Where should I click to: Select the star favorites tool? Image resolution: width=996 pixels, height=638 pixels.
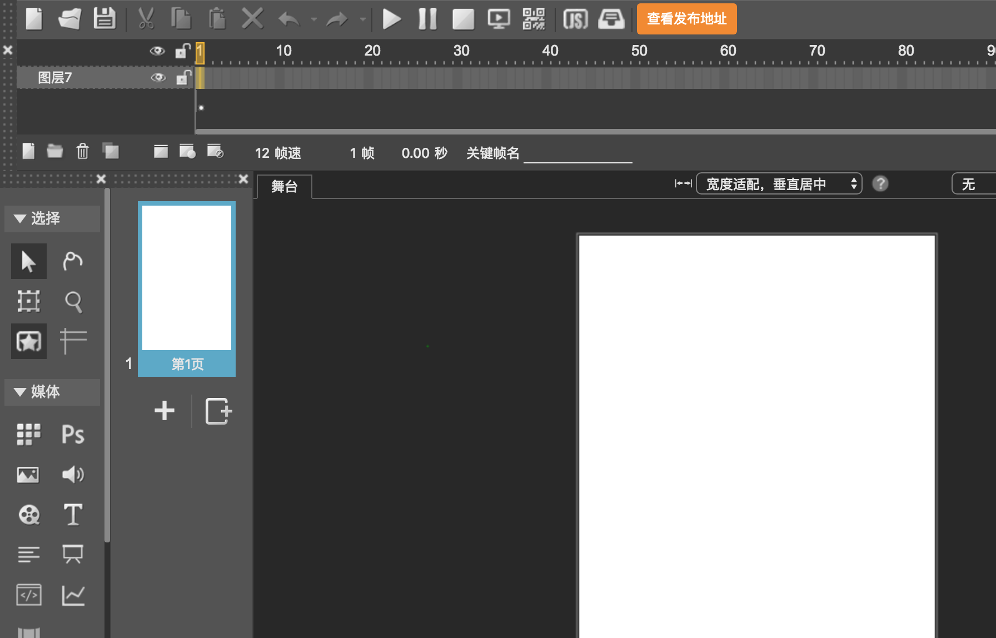click(29, 341)
